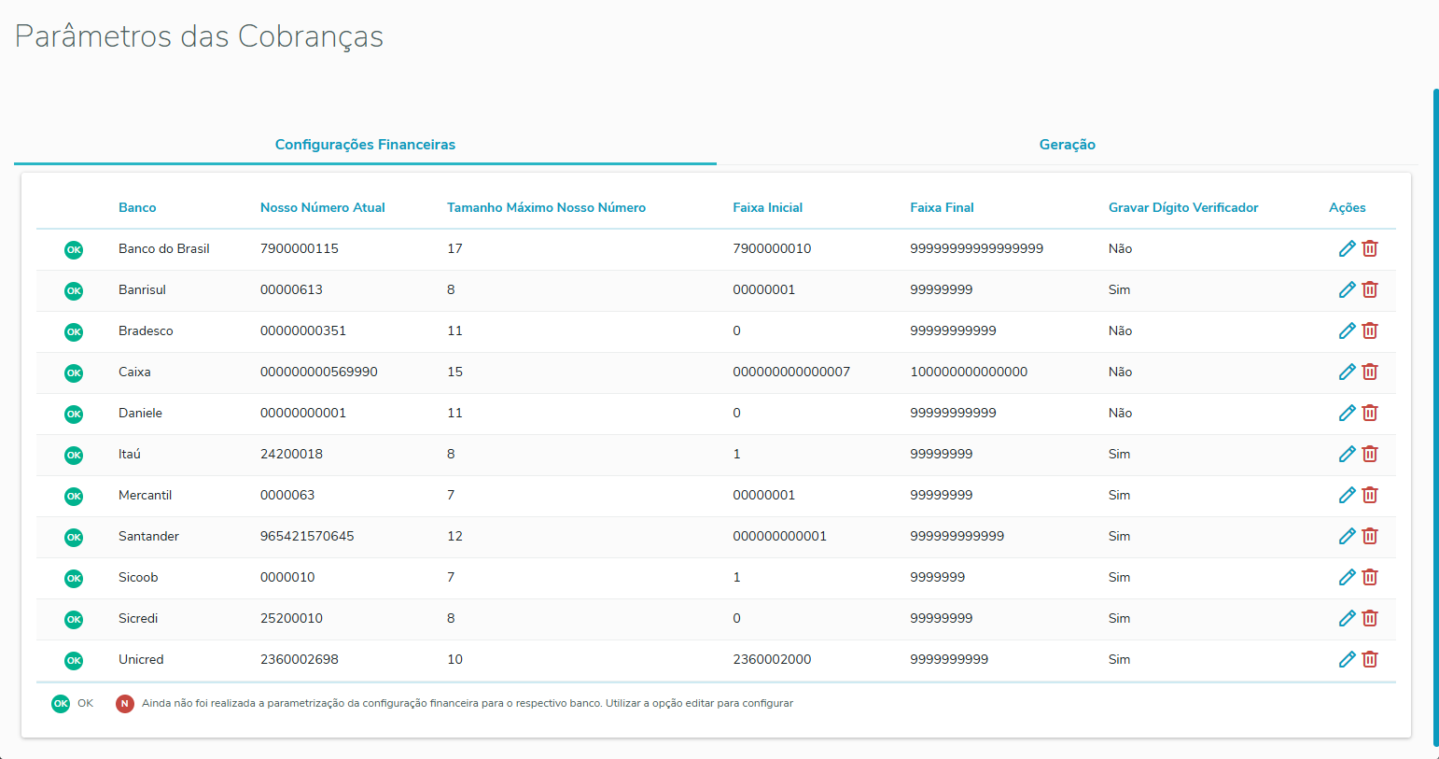Click the vertical scrollbar on the right edge
Image resolution: width=1439 pixels, height=759 pixels.
pos(1435,420)
